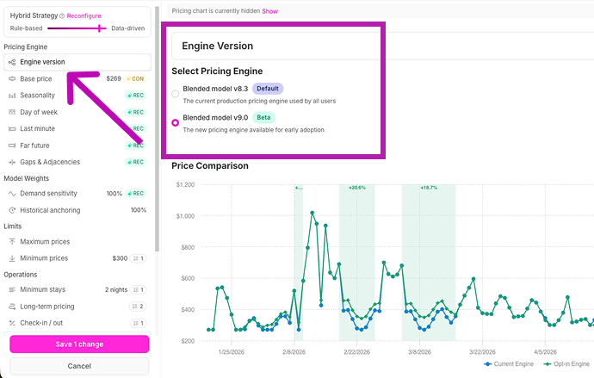Click the Gaps & Adjacencies icon

coord(12,162)
